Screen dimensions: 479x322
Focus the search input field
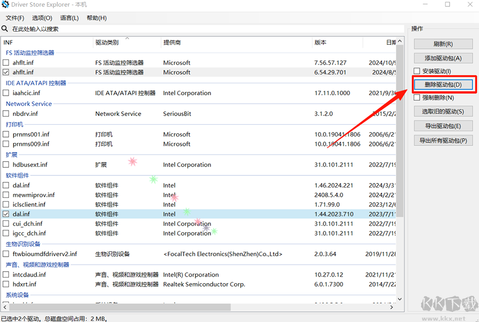(208, 29)
